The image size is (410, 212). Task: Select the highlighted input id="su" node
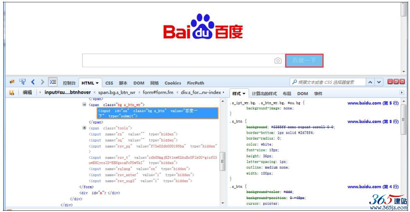coord(158,114)
